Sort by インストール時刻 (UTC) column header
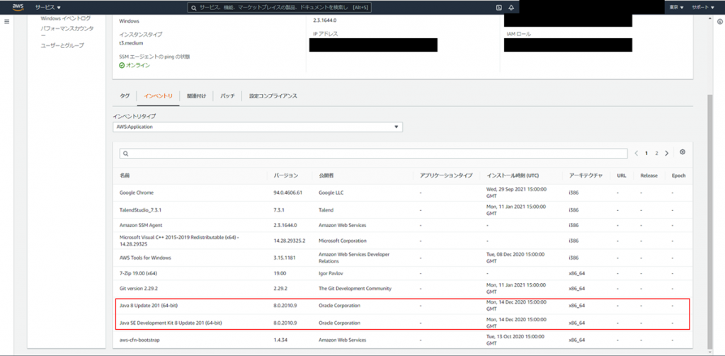 click(513, 176)
